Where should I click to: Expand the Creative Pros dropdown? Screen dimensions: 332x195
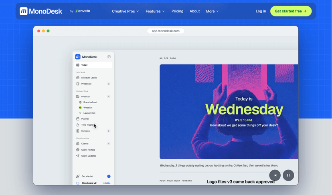coord(126,11)
